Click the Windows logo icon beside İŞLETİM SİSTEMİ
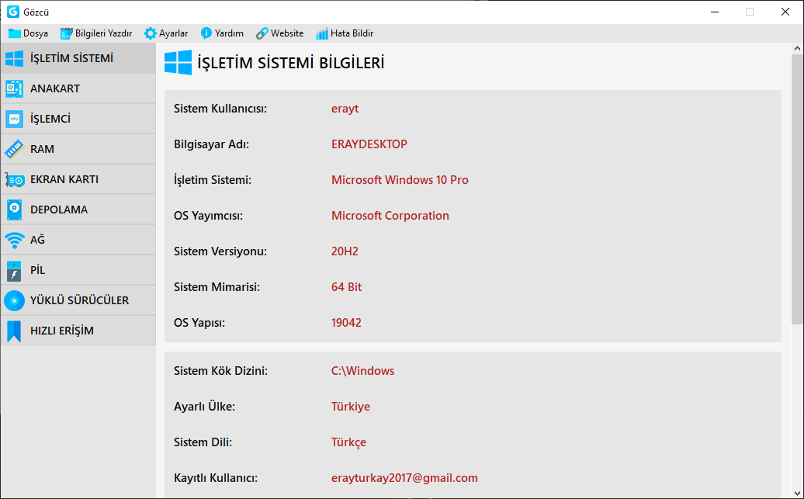Viewport: 804px width, 499px height. [14, 58]
